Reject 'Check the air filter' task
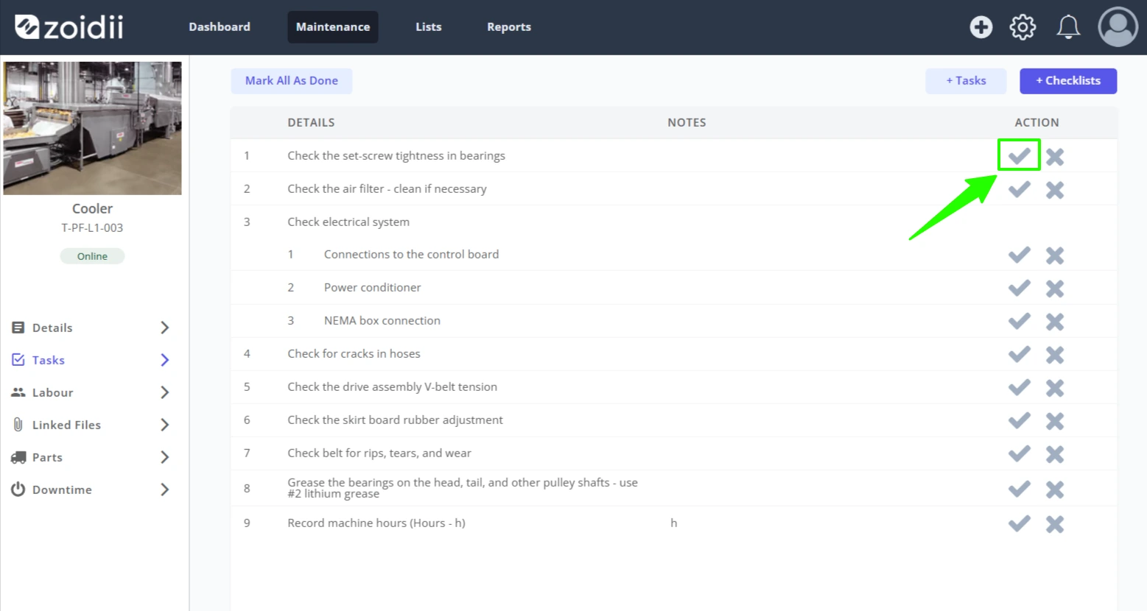This screenshot has width=1147, height=611. pyautogui.click(x=1055, y=190)
